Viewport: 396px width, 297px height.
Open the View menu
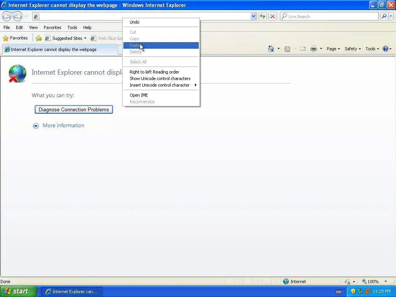pyautogui.click(x=33, y=27)
